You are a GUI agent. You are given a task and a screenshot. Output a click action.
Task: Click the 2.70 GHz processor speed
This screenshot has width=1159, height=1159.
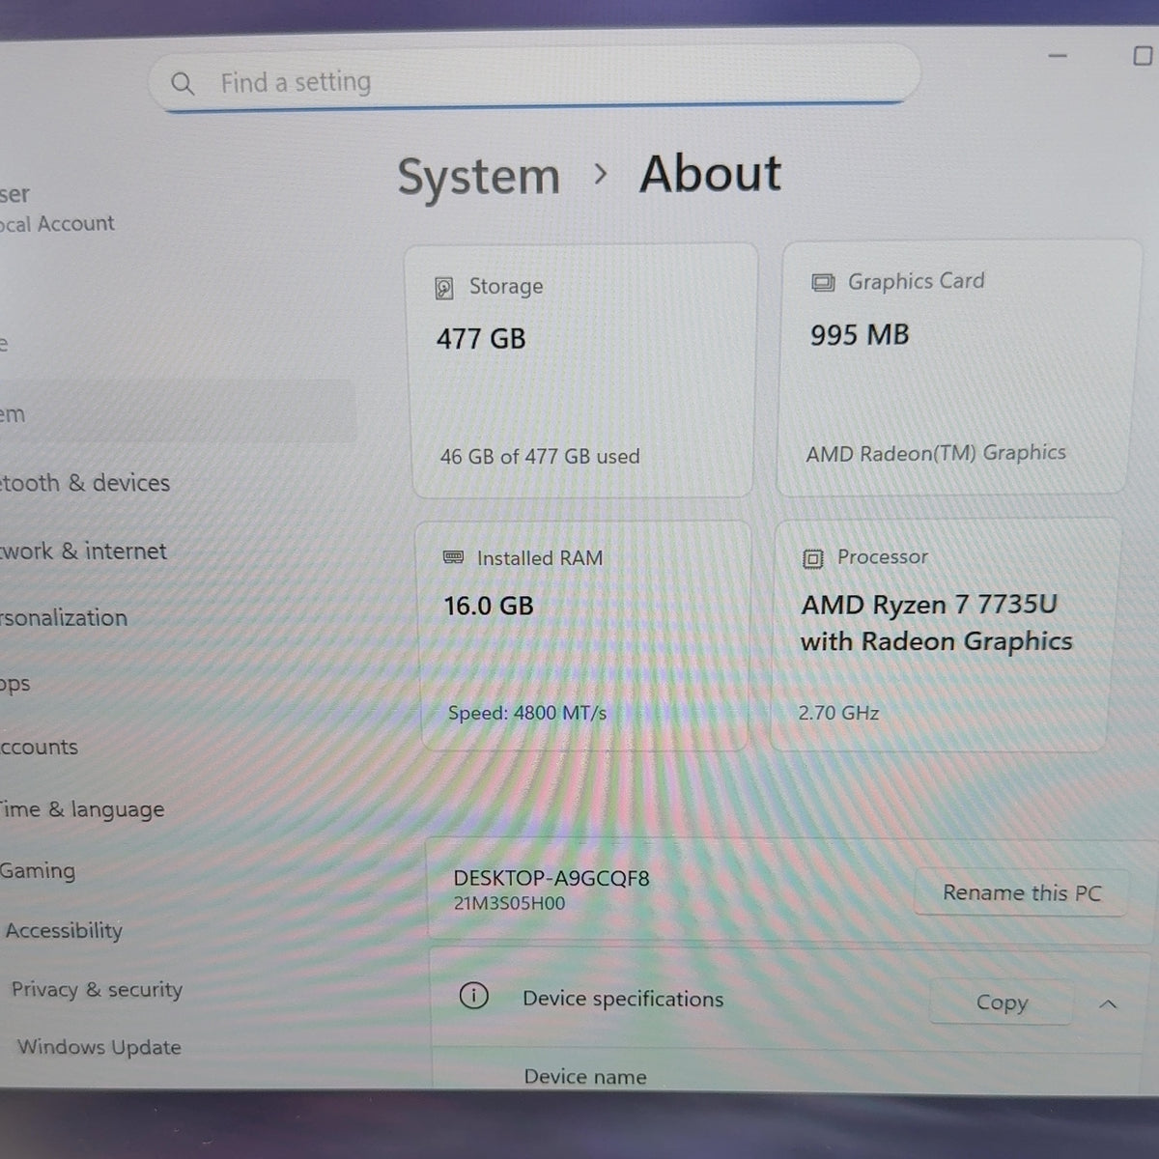pos(838,714)
